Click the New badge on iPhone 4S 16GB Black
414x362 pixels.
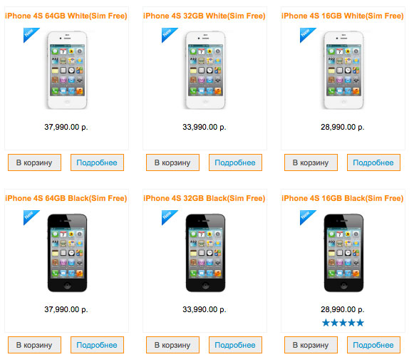pyautogui.click(x=306, y=216)
